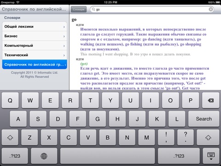Focus the search field containing go
The image size is (221, 166).
[x=151, y=9]
